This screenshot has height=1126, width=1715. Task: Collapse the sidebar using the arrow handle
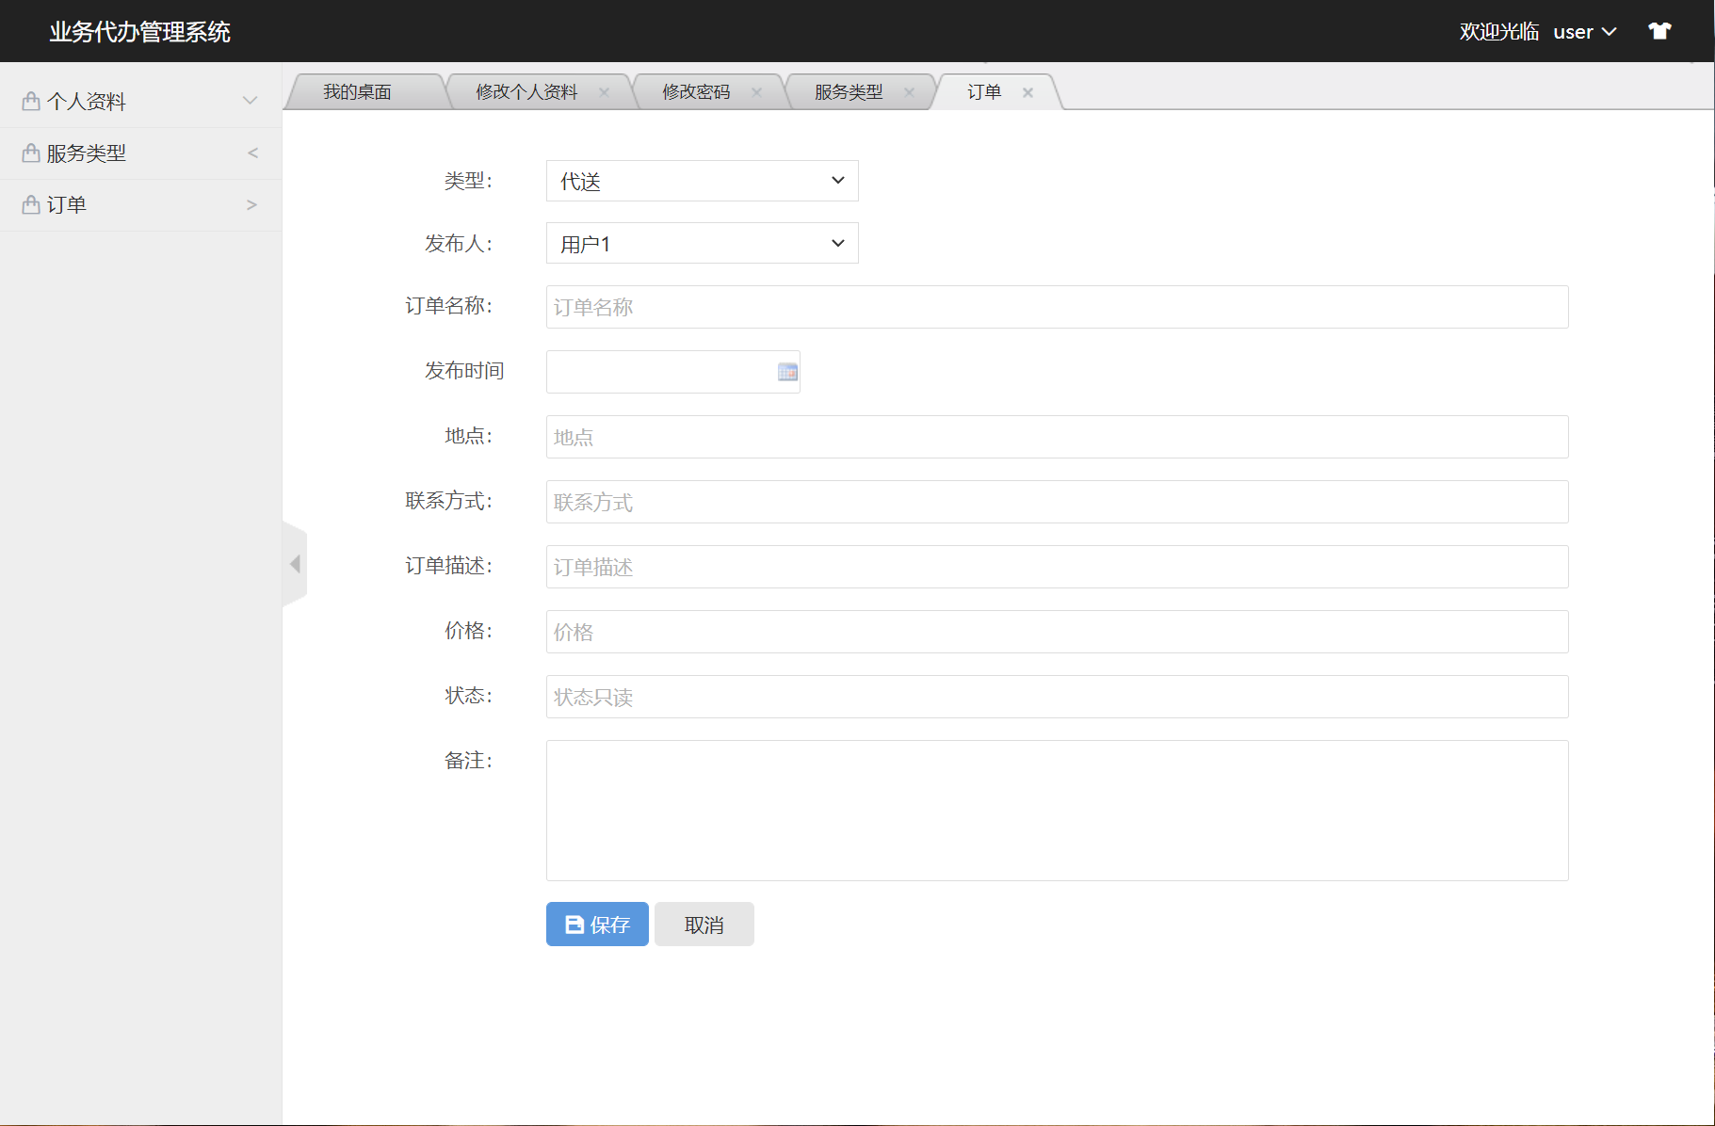click(296, 563)
